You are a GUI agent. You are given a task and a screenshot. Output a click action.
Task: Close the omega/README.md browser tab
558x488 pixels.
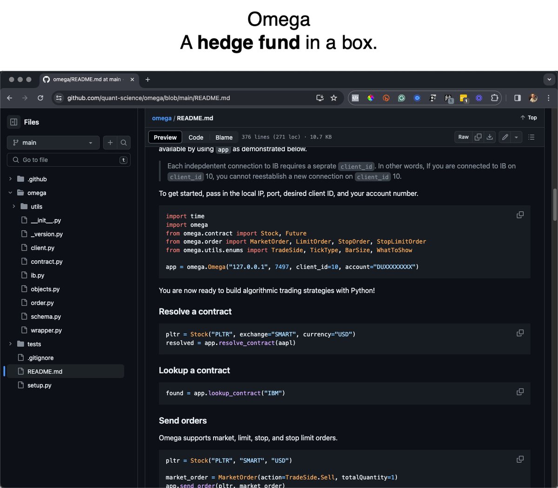click(132, 80)
